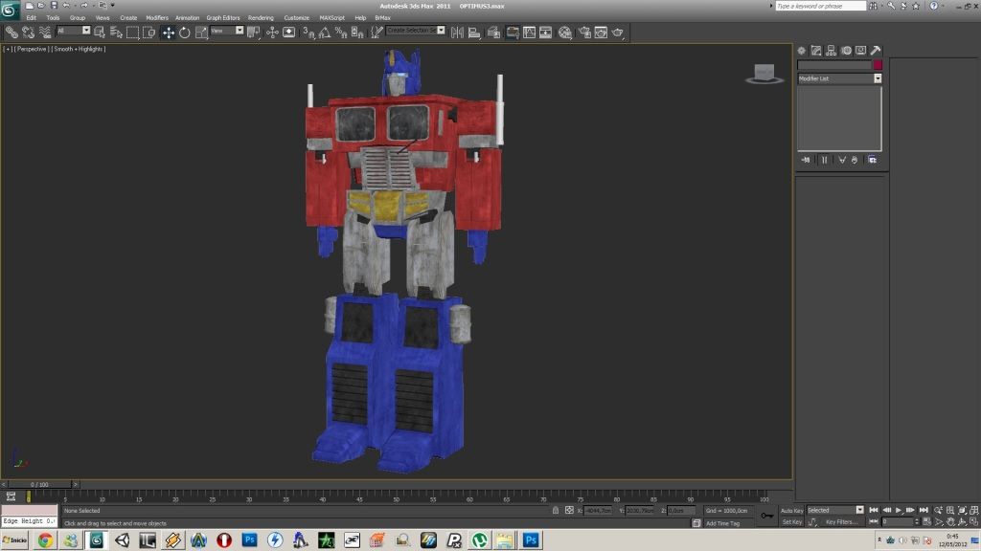This screenshot has height=551, width=981.
Task: Click the Undo arrow in quick access toolbar
Action: pyautogui.click(x=66, y=5)
